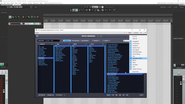Screen dimensions: 185x104
Task: Click the zoom magnifier beside Lite Version
Action: tap(64, 95)
